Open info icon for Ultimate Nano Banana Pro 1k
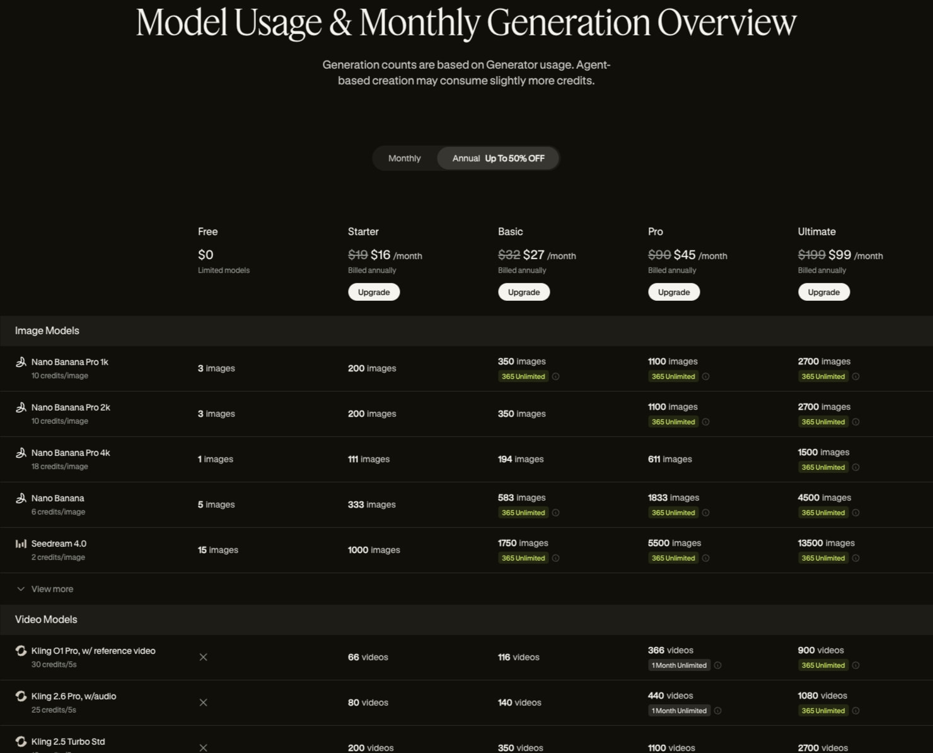Viewport: 933px width, 753px height. (855, 376)
